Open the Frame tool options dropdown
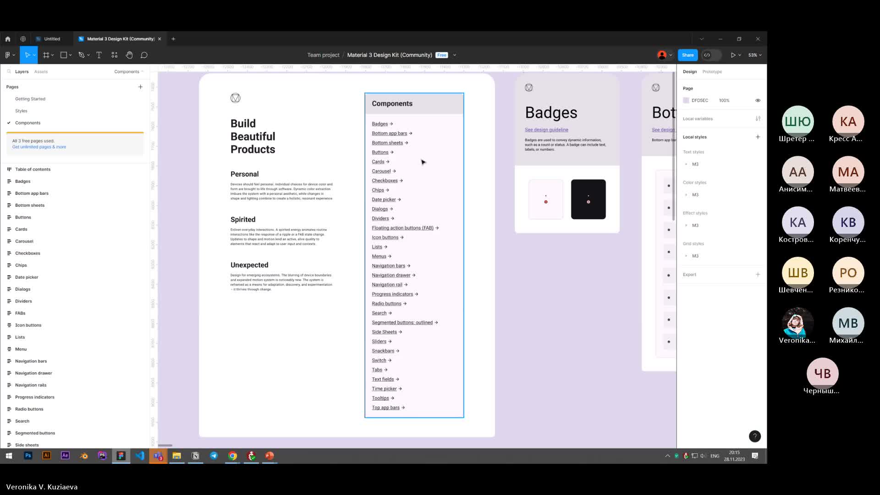Viewport: 880px width, 495px height. 53,55
